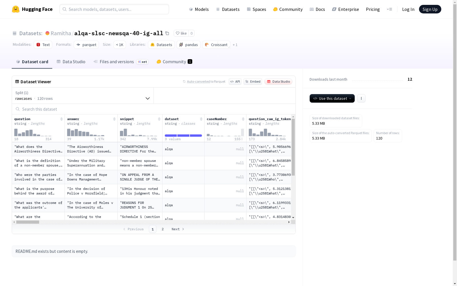This screenshot has height=286, width=457.
Task: Select page 1 in pagination
Action: [153, 229]
